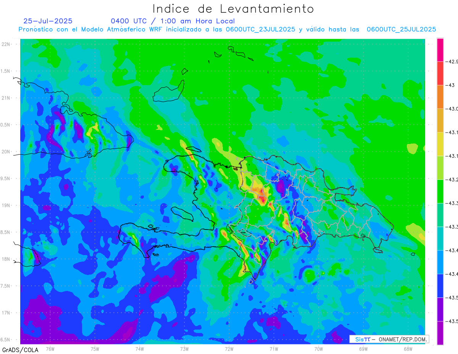Screen dimensions: 458x354
Task: Choose the dark blue legend swatch
Action: click(440, 286)
